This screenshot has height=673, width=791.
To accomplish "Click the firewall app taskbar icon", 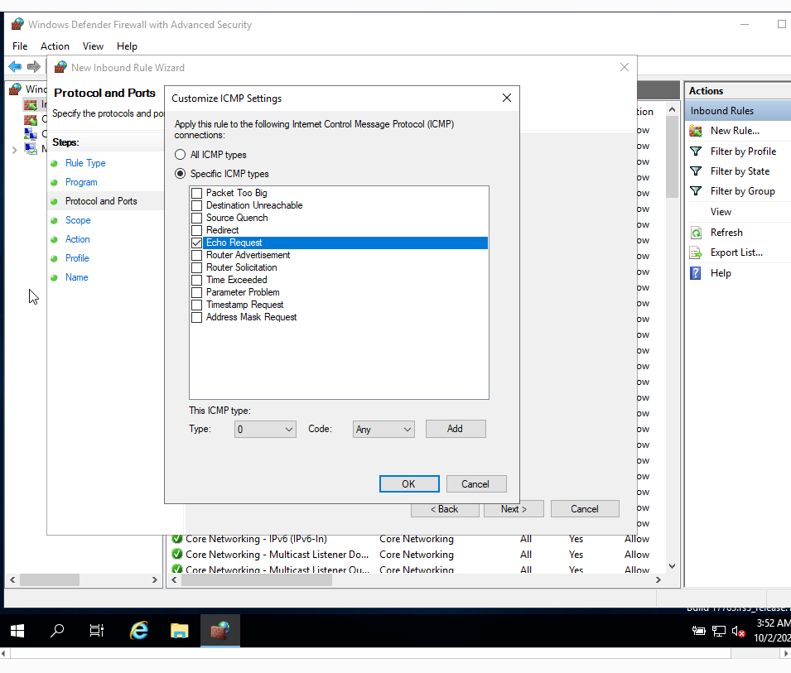I will (220, 631).
